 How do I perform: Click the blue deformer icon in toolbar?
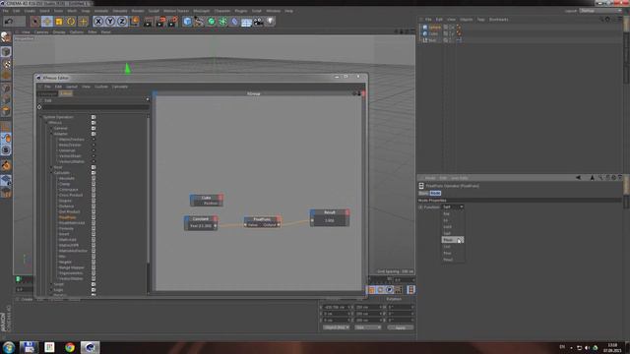click(234, 21)
